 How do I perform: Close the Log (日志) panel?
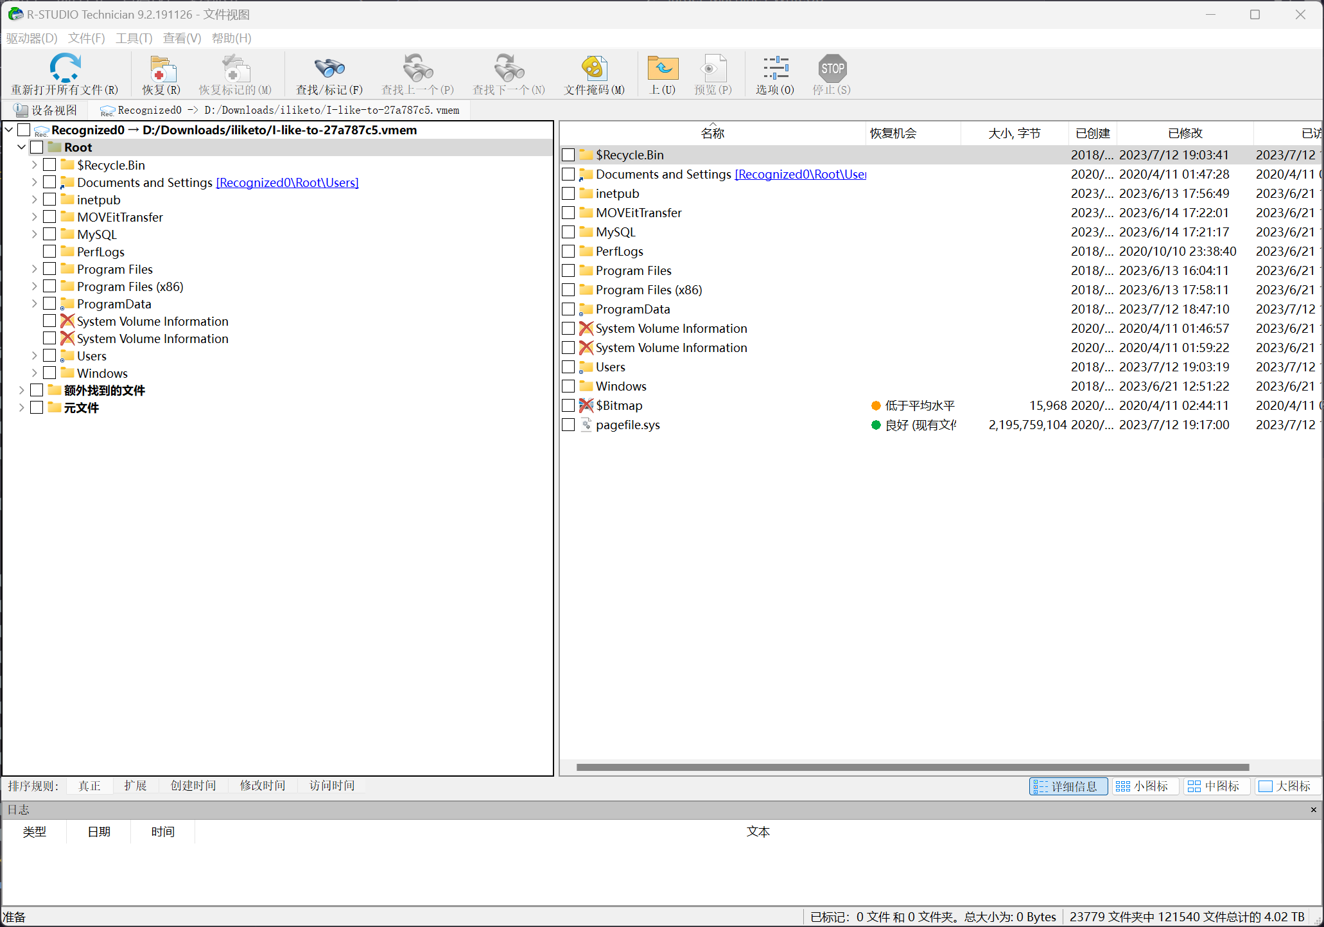(x=1313, y=810)
